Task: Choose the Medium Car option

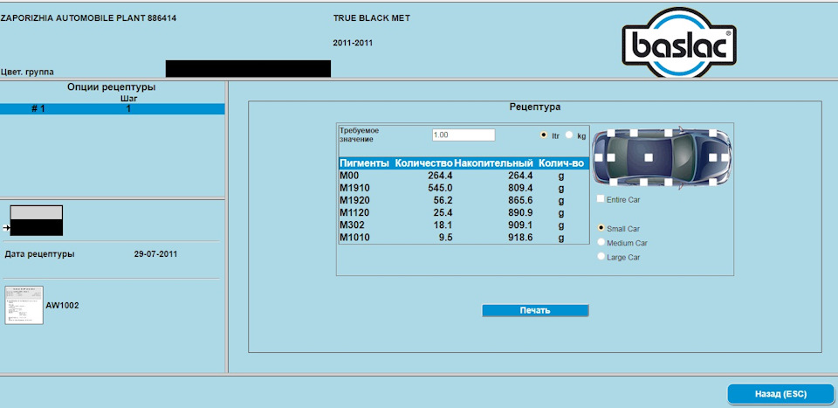Action: (601, 242)
